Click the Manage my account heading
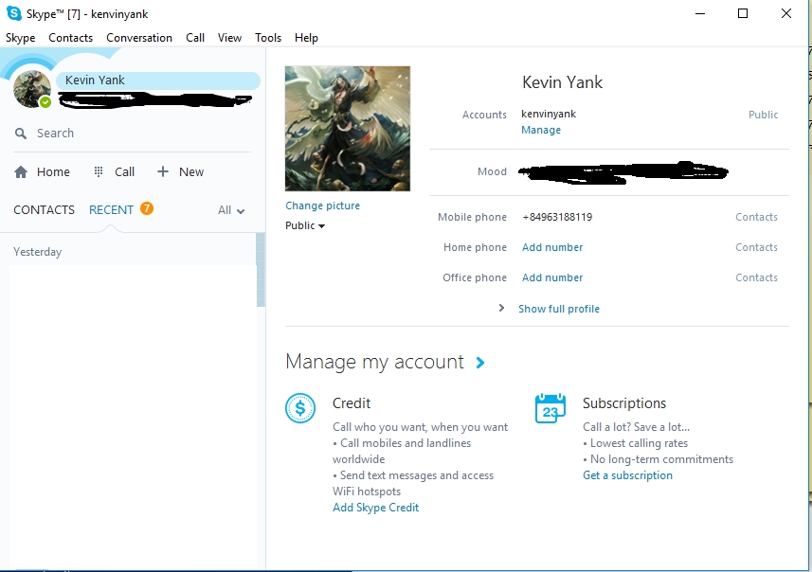812x572 pixels. (x=374, y=362)
